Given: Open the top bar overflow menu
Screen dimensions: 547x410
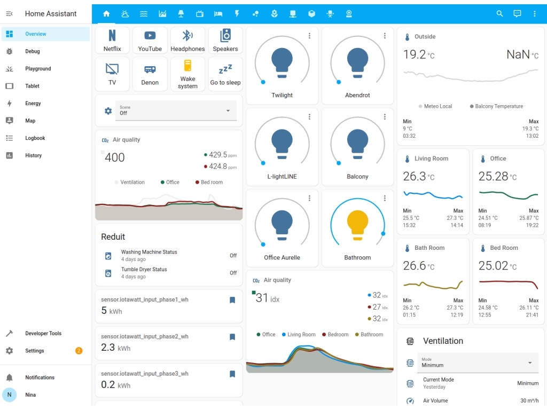Looking at the screenshot, I should click(x=535, y=14).
